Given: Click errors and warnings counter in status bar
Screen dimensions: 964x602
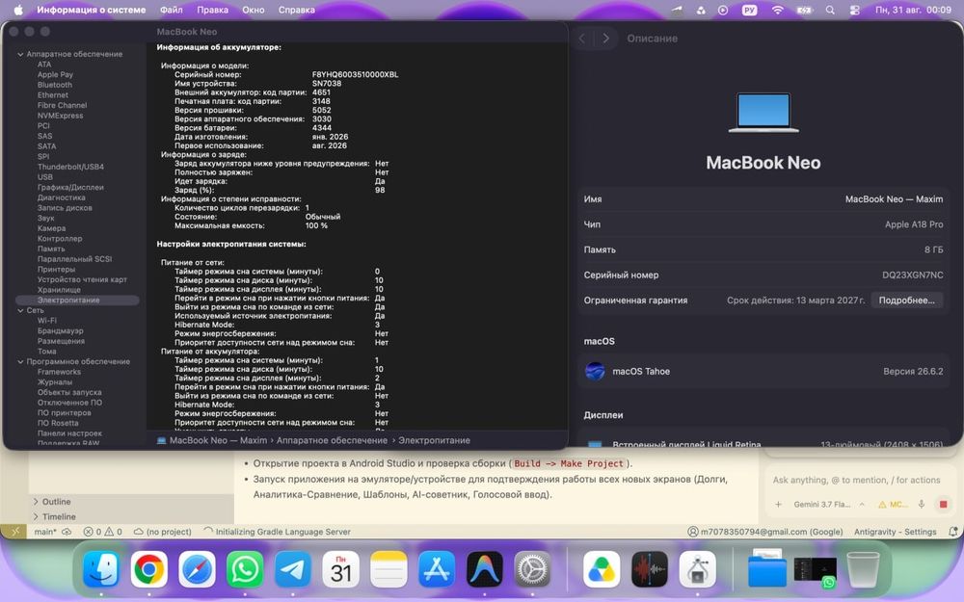Looking at the screenshot, I should coord(103,532).
